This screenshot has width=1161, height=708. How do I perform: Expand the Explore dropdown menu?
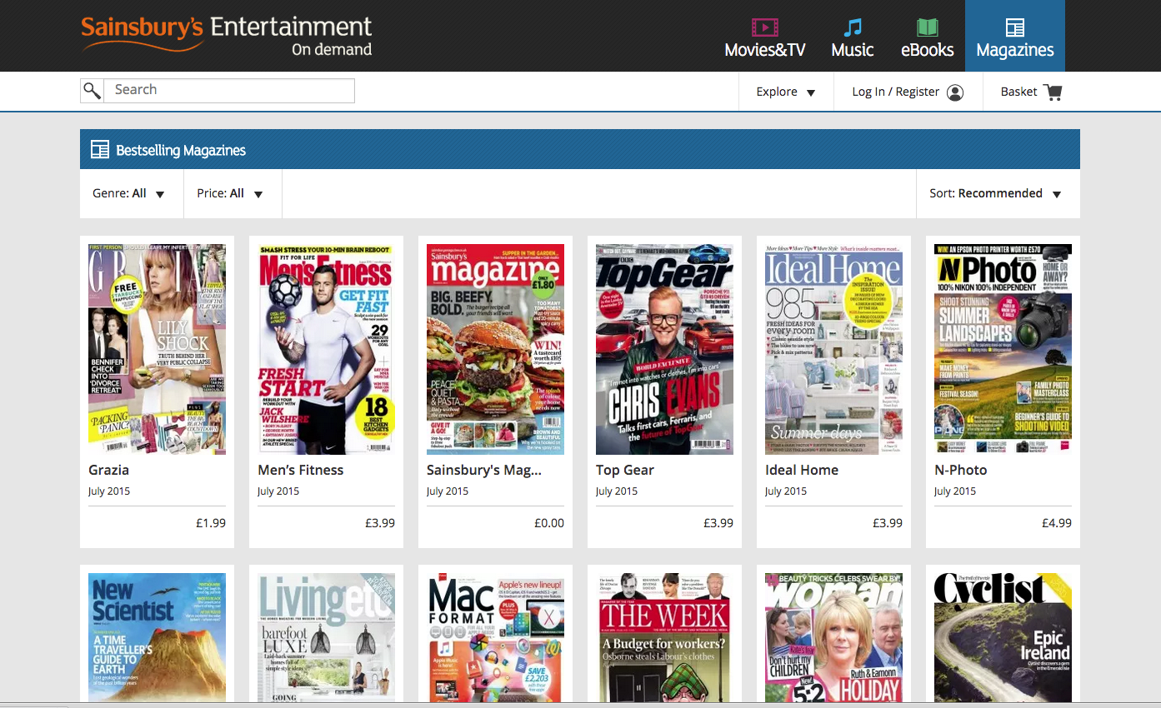coord(786,92)
